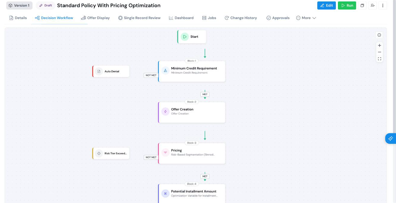This screenshot has width=396, height=203.
Task: Switch to the Jobs tab
Action: [x=209, y=18]
